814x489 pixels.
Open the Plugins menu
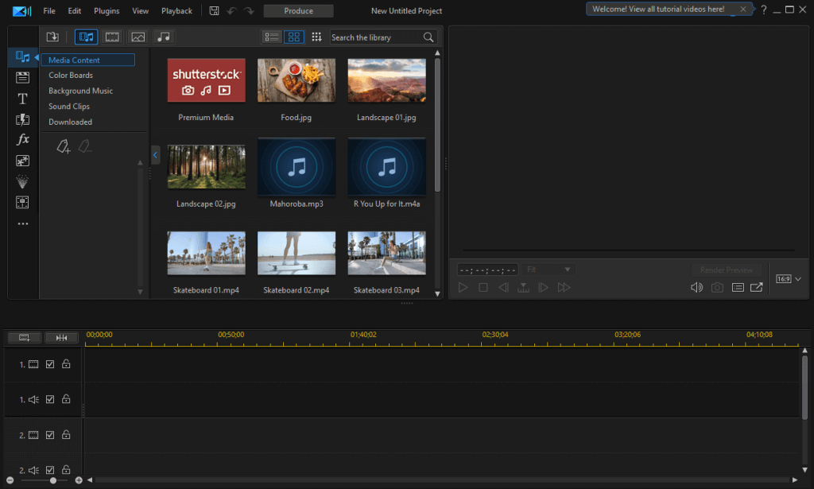[x=107, y=11]
